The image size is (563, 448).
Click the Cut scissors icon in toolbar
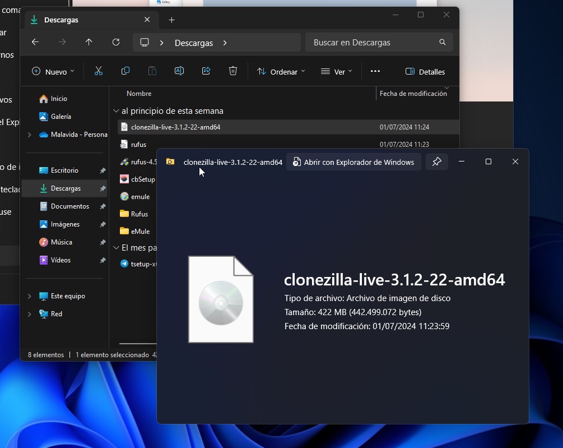coord(99,71)
